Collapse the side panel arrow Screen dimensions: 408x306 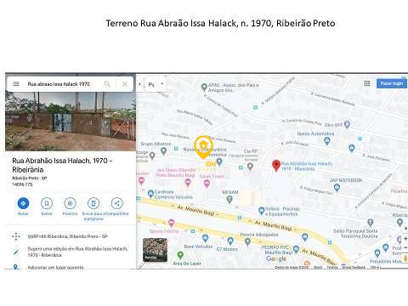coord(139,84)
